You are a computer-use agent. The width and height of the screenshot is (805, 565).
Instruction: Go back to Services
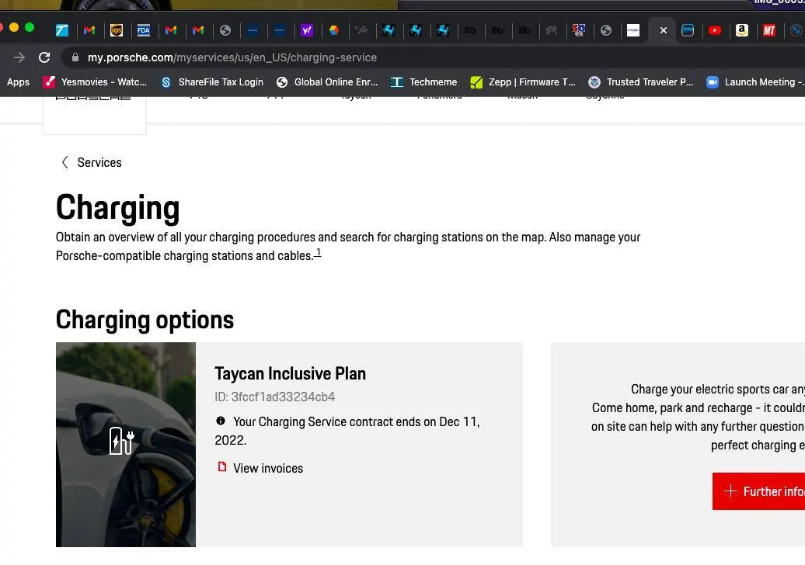pyautogui.click(x=92, y=162)
